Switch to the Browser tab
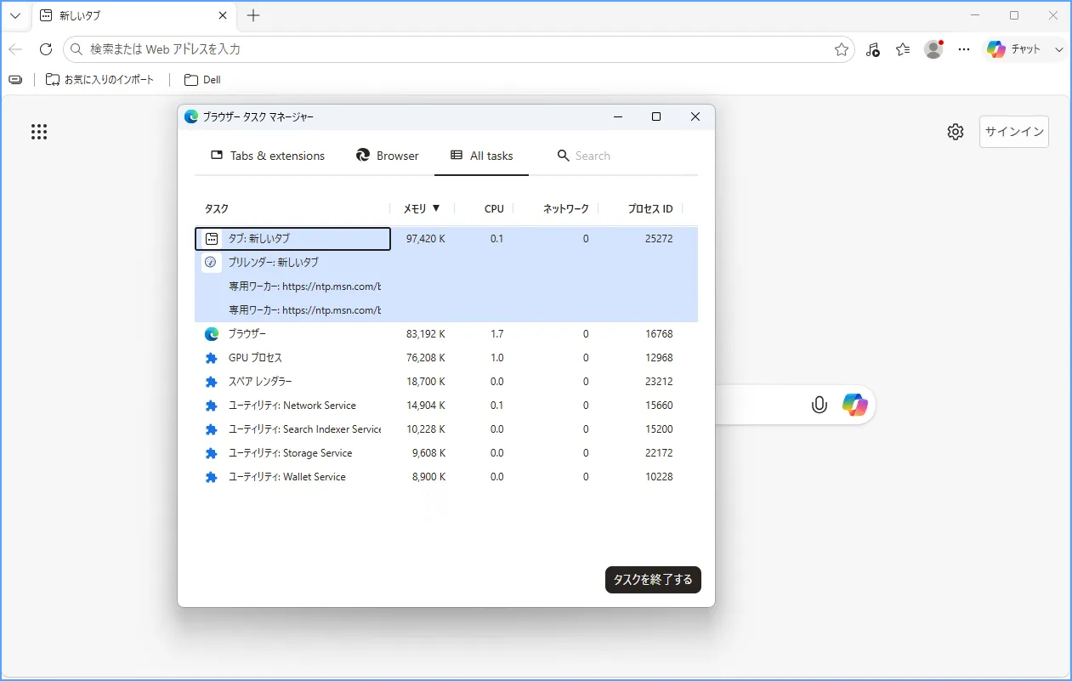The width and height of the screenshot is (1072, 681). (388, 156)
